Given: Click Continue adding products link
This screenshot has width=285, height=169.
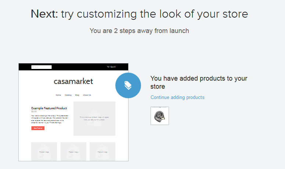Looking at the screenshot, I should pos(177,97).
